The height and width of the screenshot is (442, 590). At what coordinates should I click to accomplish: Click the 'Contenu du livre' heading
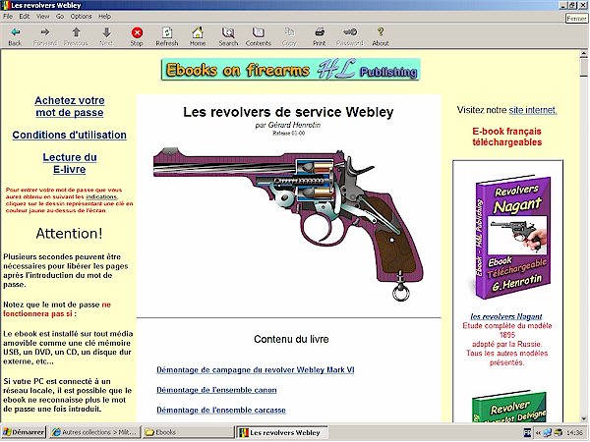click(x=291, y=339)
